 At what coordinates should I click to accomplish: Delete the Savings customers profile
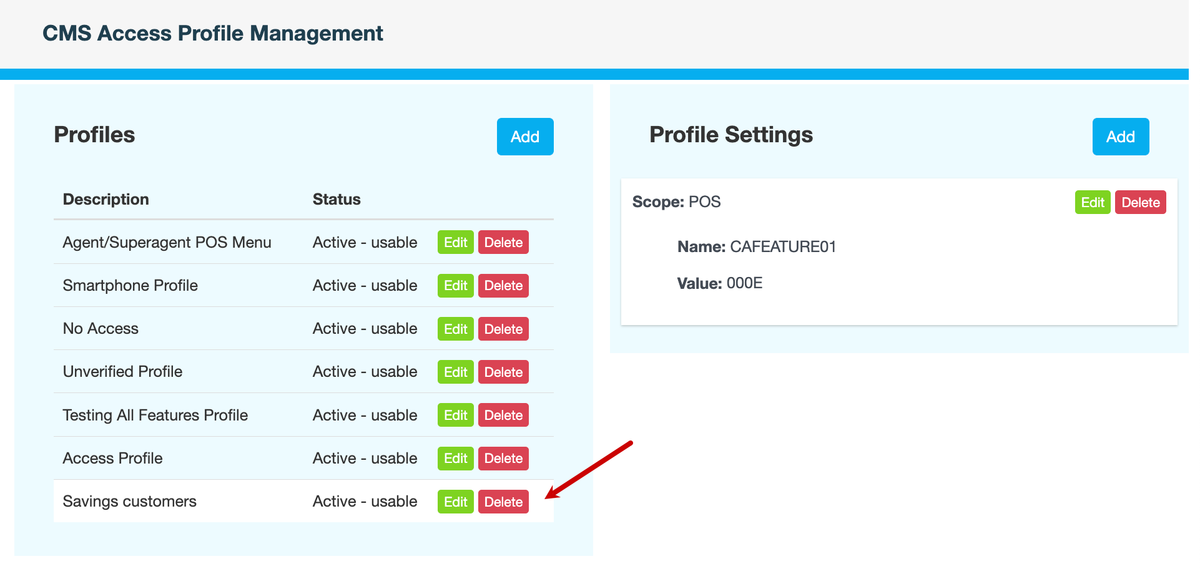pyautogui.click(x=503, y=502)
